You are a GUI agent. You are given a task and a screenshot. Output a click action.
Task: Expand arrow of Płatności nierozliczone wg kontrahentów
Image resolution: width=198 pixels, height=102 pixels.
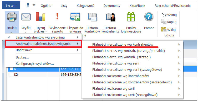click(x=179, y=44)
